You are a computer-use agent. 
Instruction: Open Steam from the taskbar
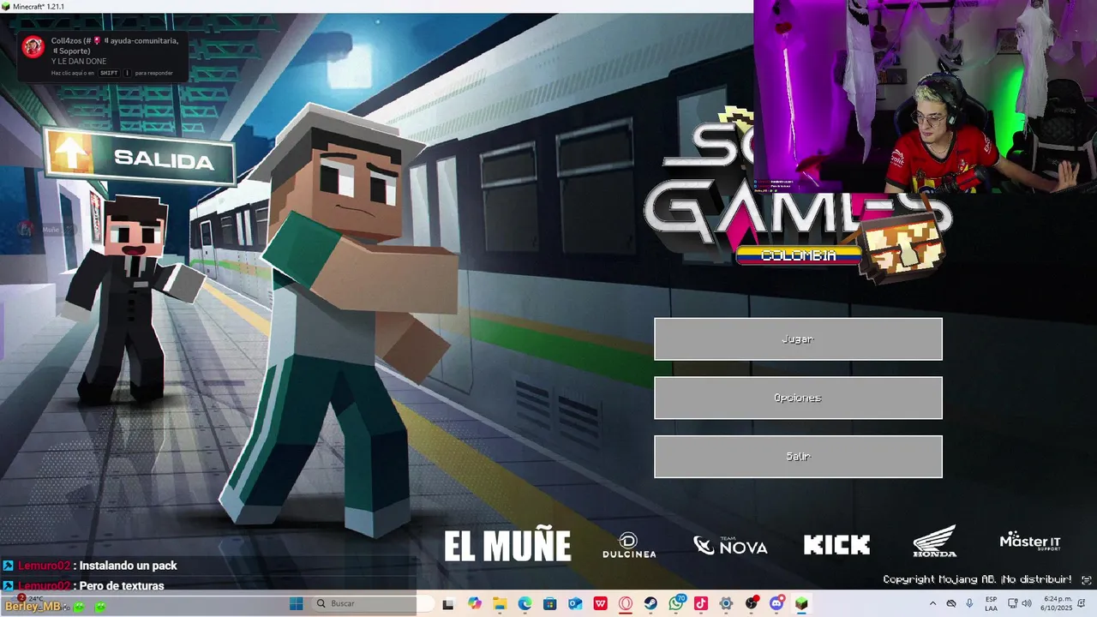click(650, 604)
